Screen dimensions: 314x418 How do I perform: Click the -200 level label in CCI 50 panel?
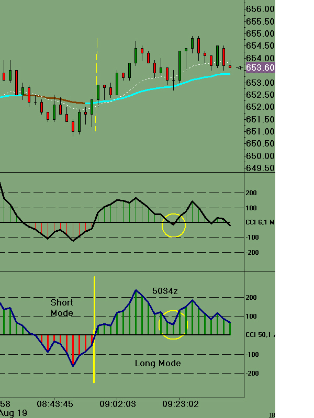tap(252, 374)
